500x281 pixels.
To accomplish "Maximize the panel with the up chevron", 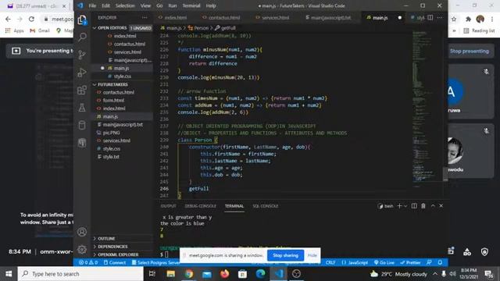I will [x=433, y=206].
